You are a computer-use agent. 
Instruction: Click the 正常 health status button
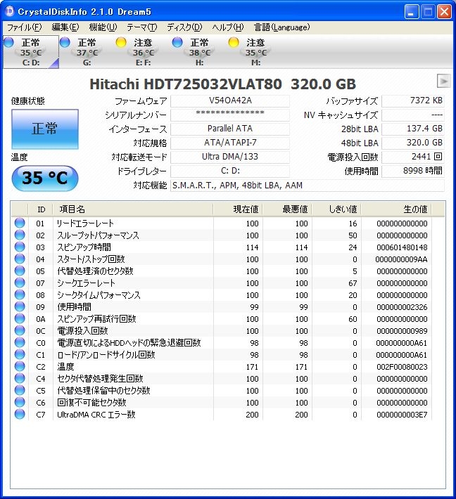(x=45, y=129)
